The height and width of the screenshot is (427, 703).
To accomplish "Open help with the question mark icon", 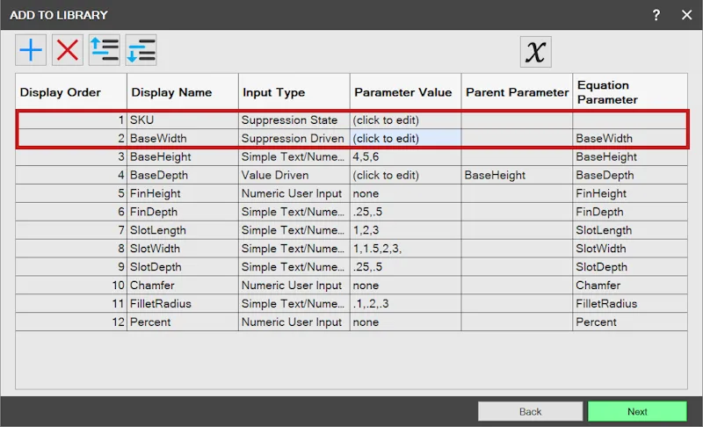I will click(656, 15).
